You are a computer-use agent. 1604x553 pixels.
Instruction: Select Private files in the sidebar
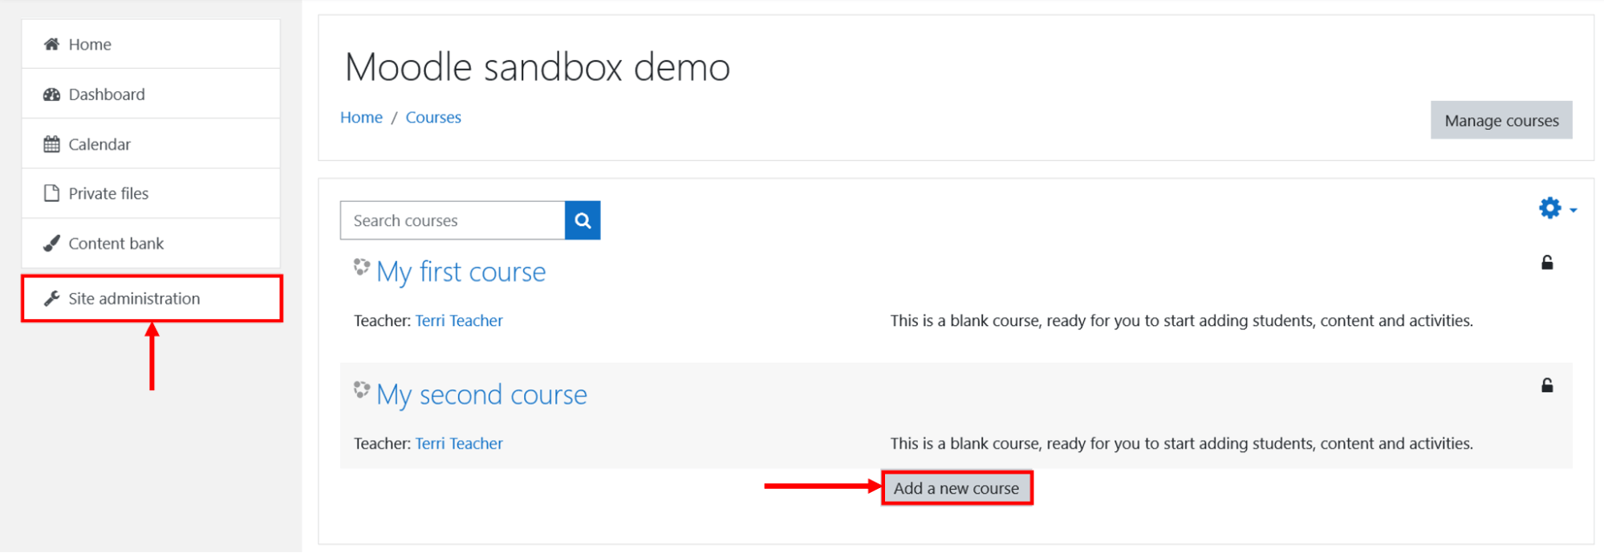pos(151,193)
